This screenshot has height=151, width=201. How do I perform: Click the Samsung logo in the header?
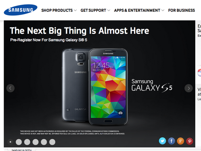[x=20, y=10]
